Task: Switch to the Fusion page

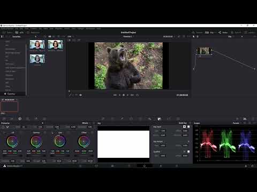Action: coord(129,166)
